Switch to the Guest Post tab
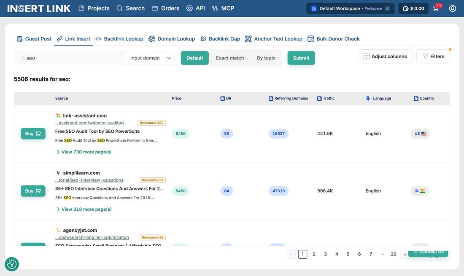This screenshot has height=276, width=464. [34, 39]
